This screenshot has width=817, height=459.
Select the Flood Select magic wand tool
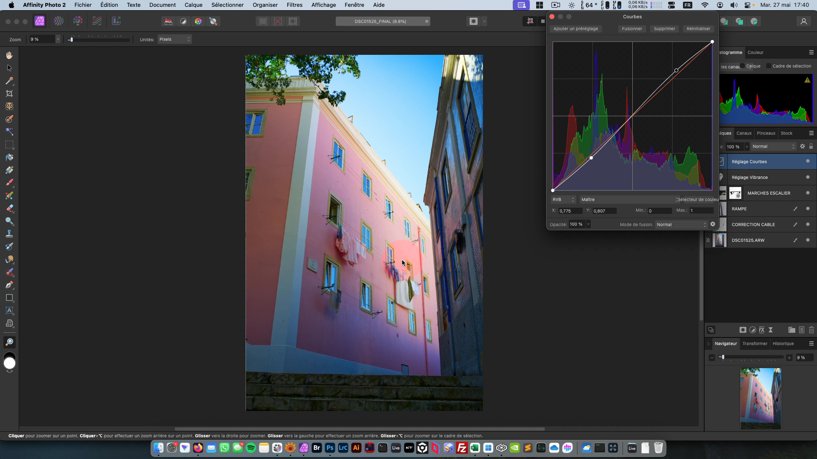pos(9,132)
